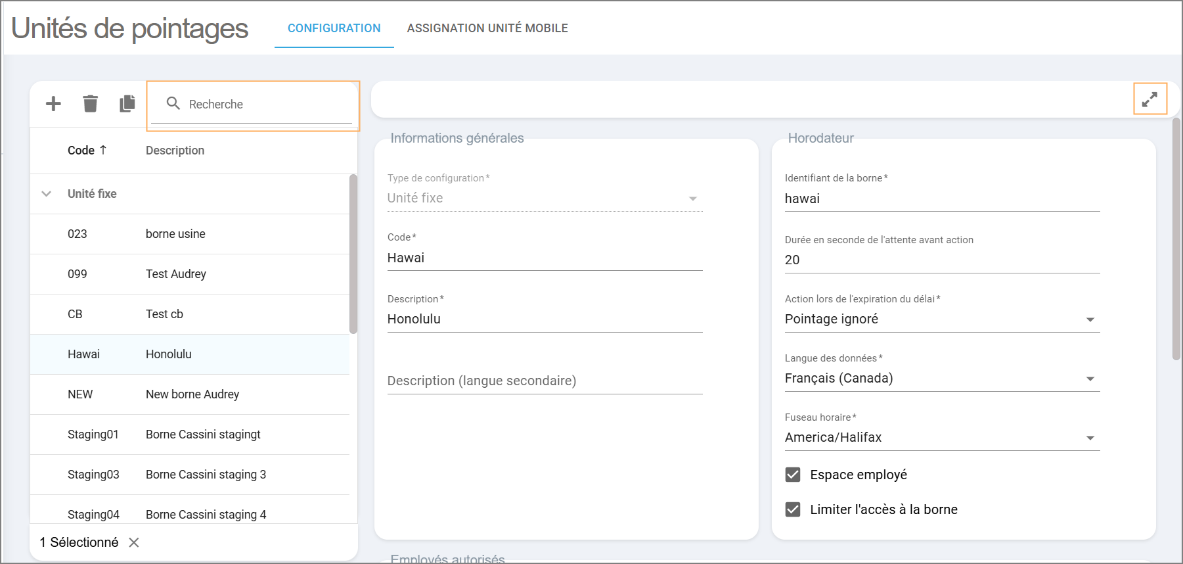The image size is (1183, 564).
Task: Click the add new unit plus icon
Action: pyautogui.click(x=53, y=104)
